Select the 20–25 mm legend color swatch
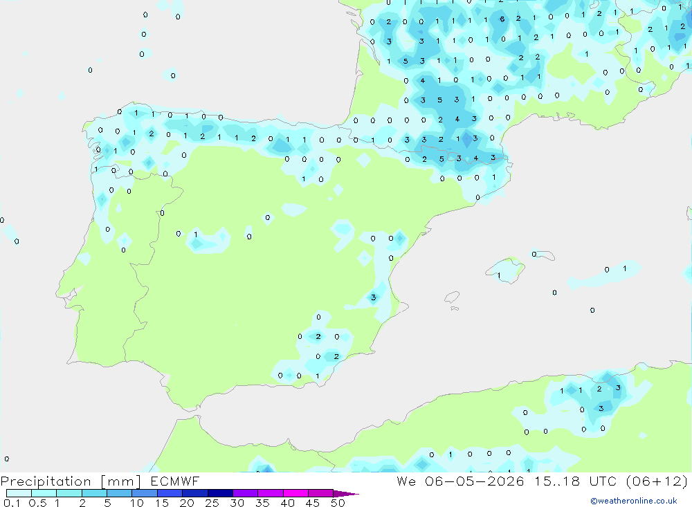This screenshot has width=692, height=507. coord(195,493)
